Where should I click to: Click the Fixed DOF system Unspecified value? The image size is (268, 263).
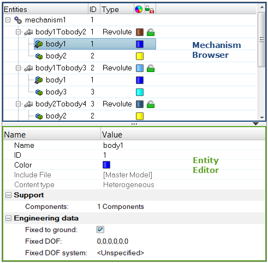121,253
